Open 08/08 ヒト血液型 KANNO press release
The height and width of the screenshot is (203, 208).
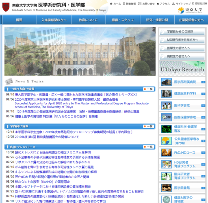pos(42,181)
